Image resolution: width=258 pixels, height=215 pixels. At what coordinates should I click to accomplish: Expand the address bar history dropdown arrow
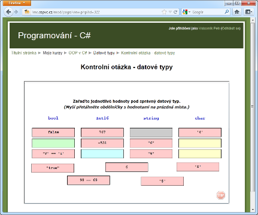tap(170, 12)
